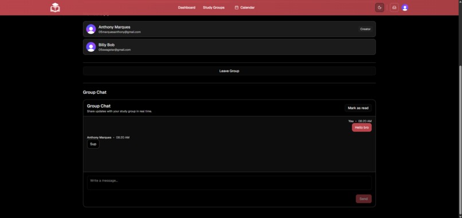Click Anthony Marques's avatar in member list
The width and height of the screenshot is (462, 218).
pos(91,29)
